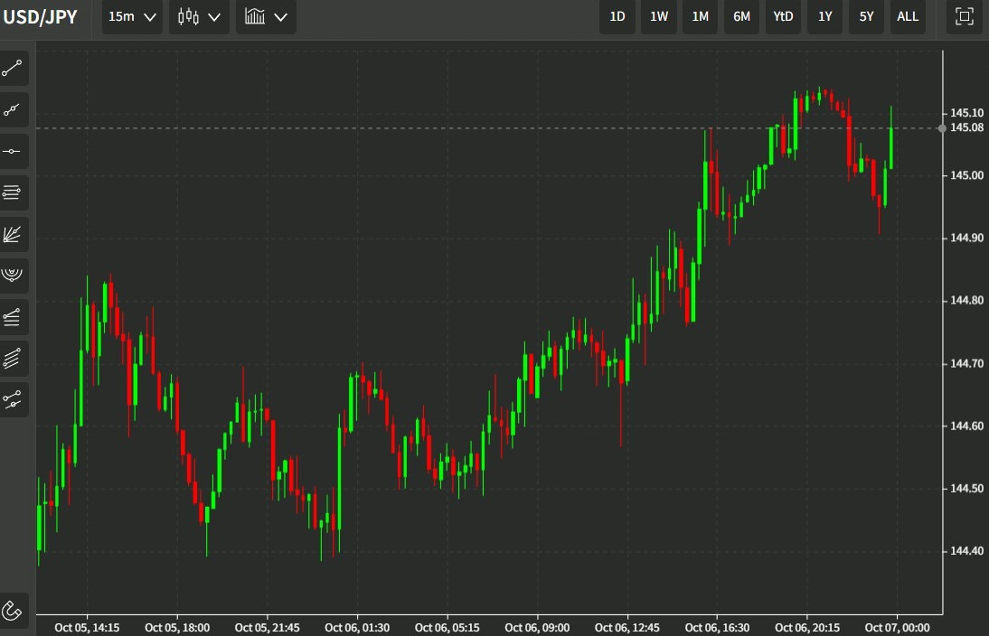Click the 144.40 price axis label
The image size is (989, 636).
(x=966, y=551)
